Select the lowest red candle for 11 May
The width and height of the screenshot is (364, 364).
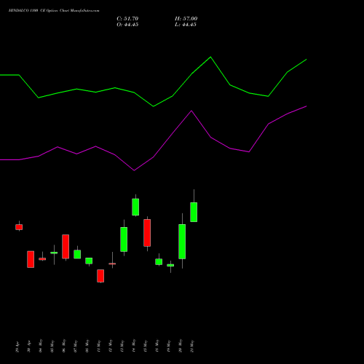[100, 276]
